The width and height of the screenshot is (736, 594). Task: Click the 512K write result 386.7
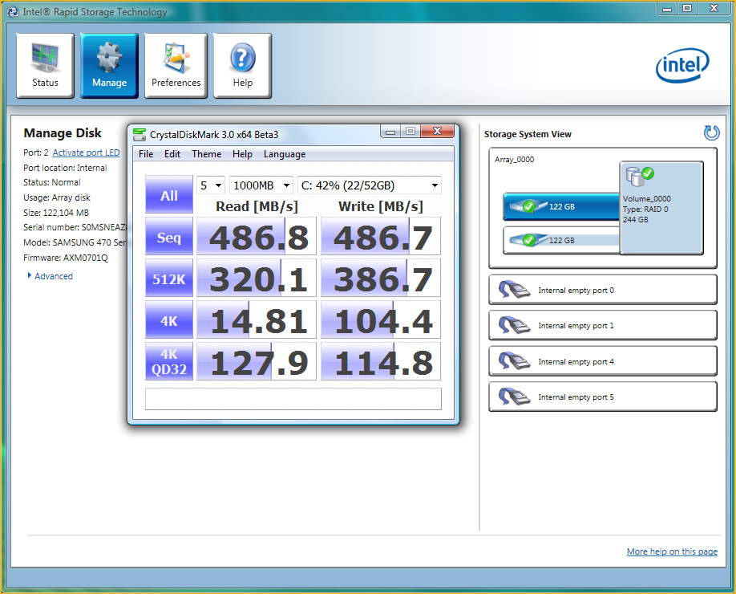(381, 279)
